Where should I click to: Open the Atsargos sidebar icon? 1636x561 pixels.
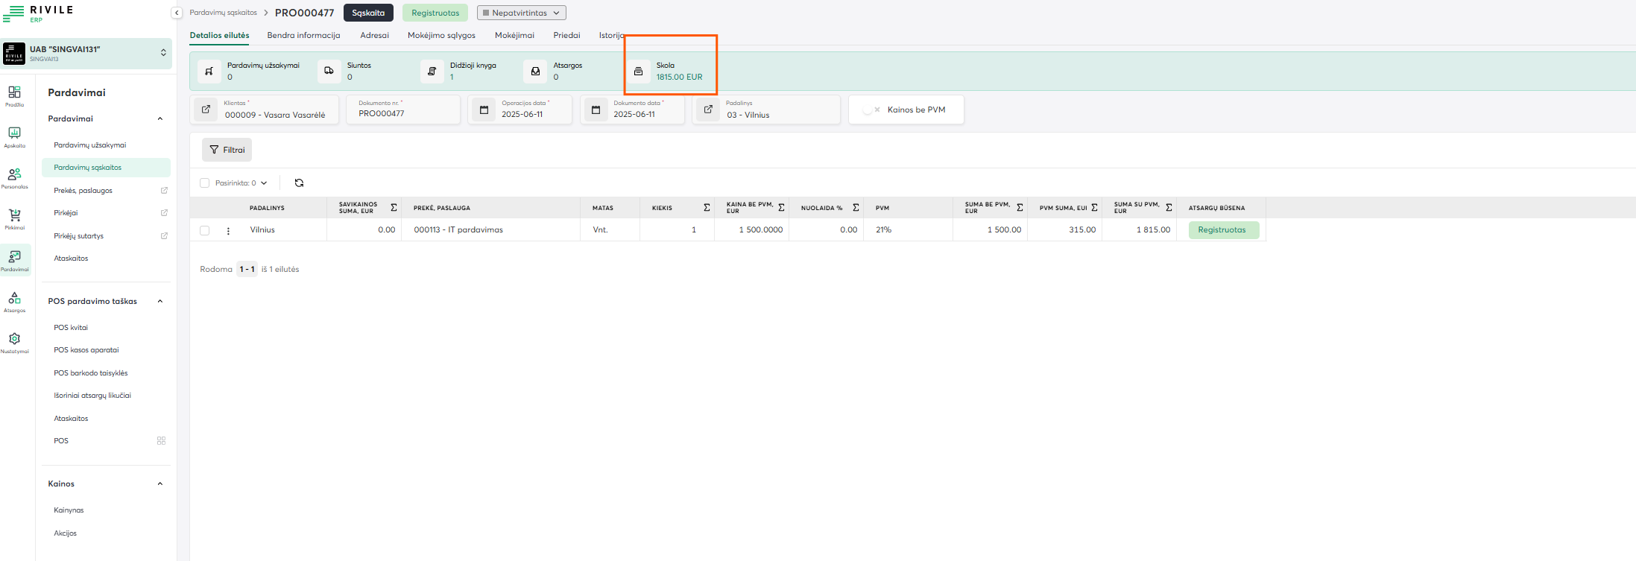pos(14,298)
